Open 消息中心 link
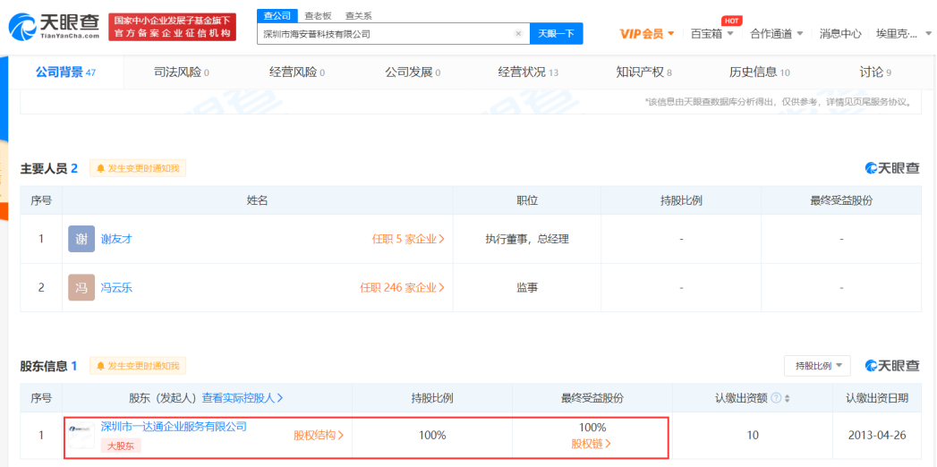Image resolution: width=937 pixels, height=467 pixels. [x=840, y=33]
